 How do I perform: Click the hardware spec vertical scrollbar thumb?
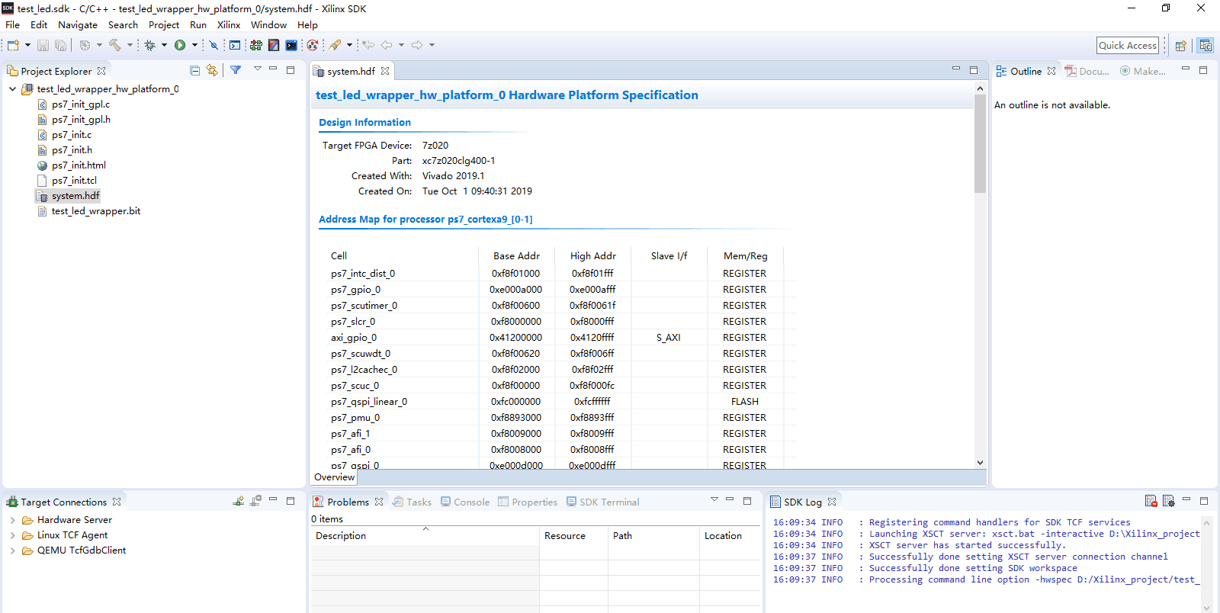(980, 143)
